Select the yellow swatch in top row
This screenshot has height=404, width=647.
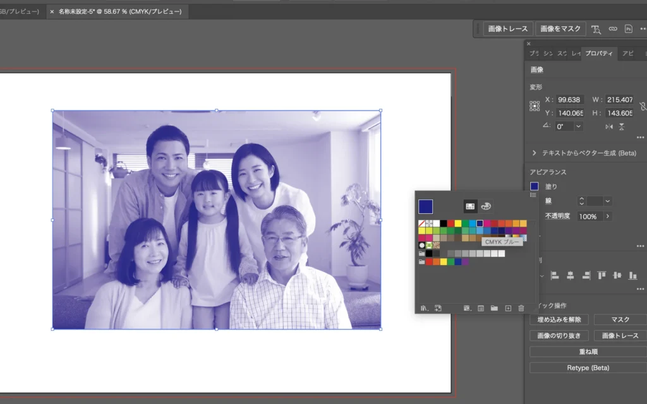click(x=458, y=223)
